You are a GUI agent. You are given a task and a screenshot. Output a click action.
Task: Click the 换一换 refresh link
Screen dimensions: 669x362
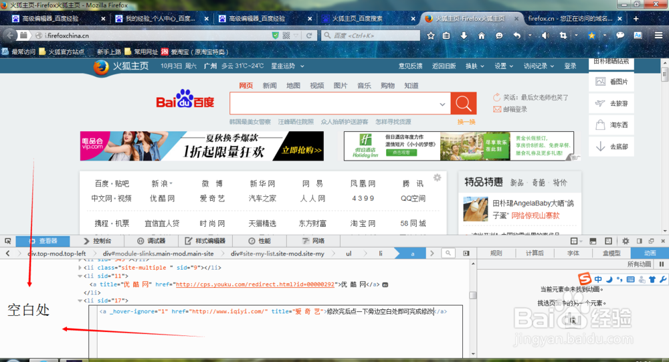(466, 122)
